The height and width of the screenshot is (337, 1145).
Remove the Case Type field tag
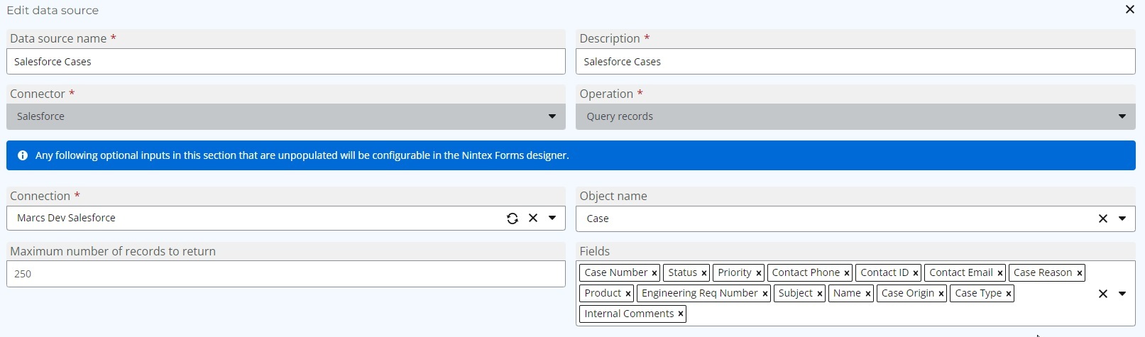coord(1009,294)
